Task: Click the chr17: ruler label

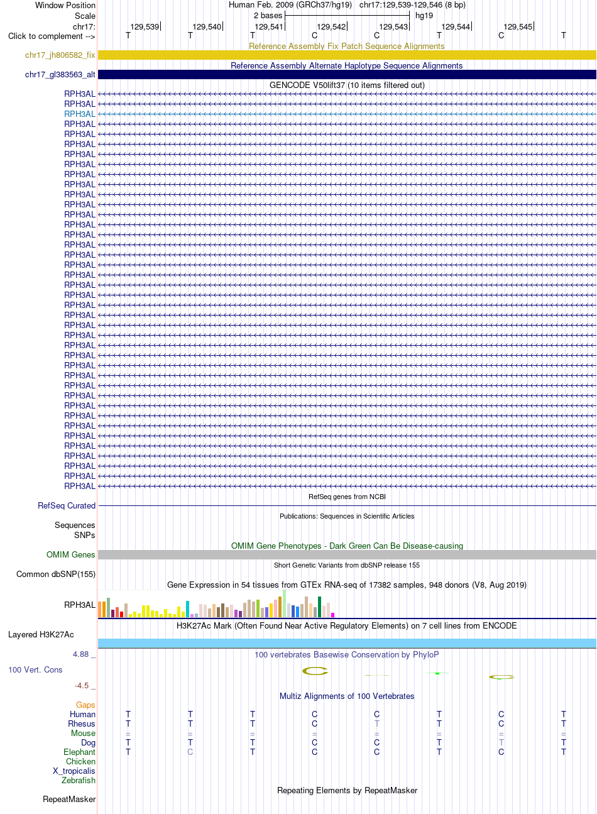Action: pyautogui.click(x=84, y=27)
